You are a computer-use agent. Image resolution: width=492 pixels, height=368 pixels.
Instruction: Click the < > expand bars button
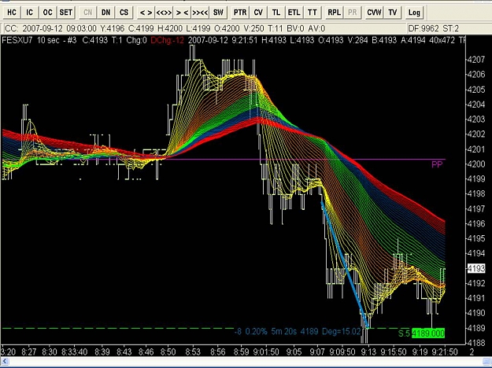(146, 13)
